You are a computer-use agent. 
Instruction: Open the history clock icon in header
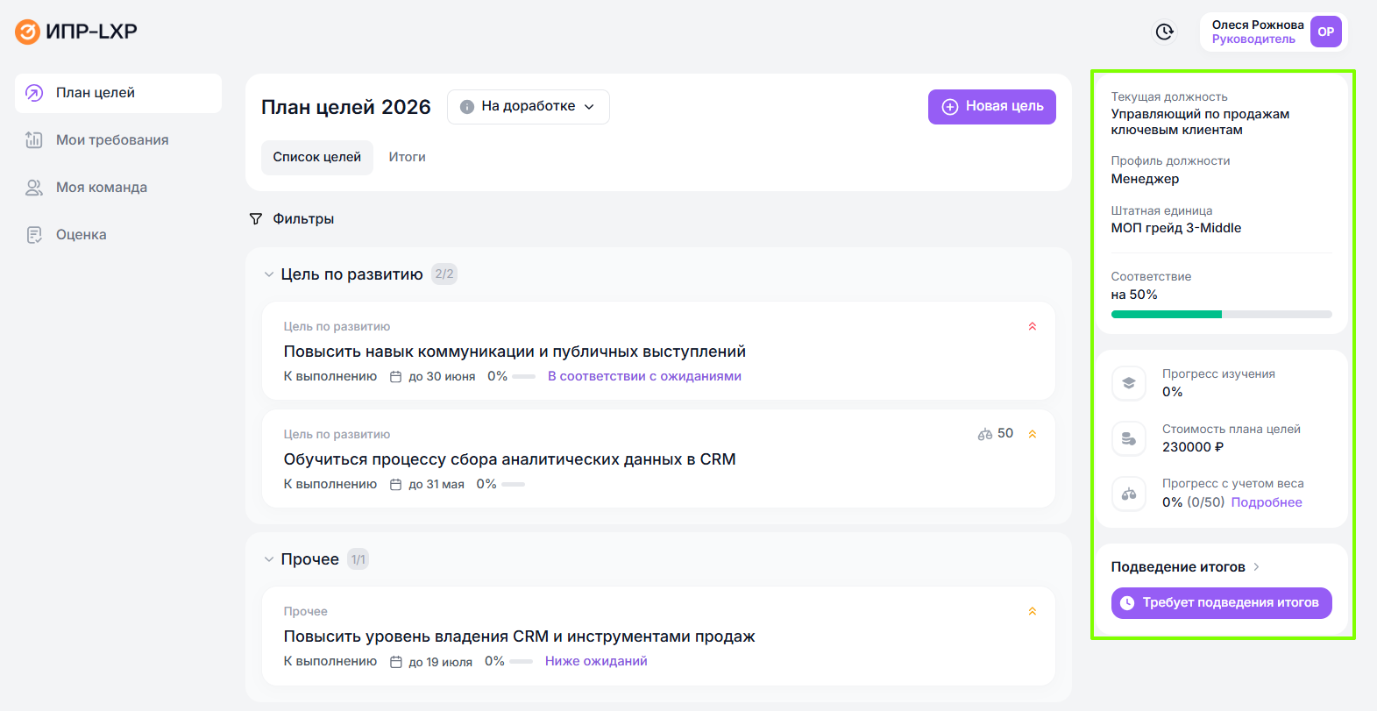1164,32
